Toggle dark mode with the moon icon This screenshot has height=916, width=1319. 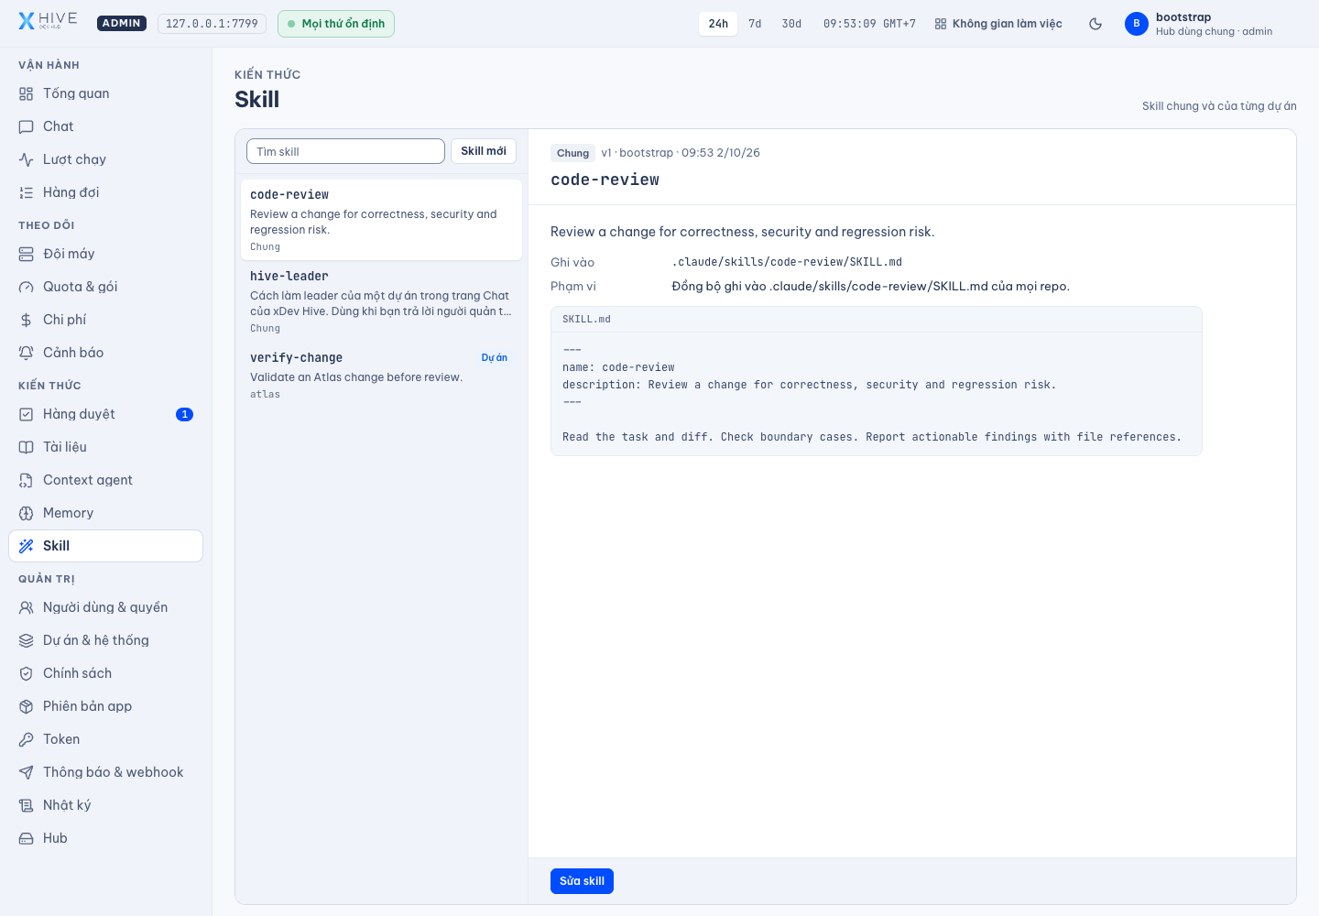pyautogui.click(x=1096, y=24)
